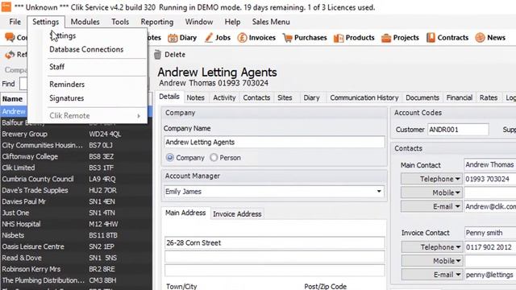Open the Contracts toolbar icon
Image resolution: width=516 pixels, height=290 pixels.
431,38
